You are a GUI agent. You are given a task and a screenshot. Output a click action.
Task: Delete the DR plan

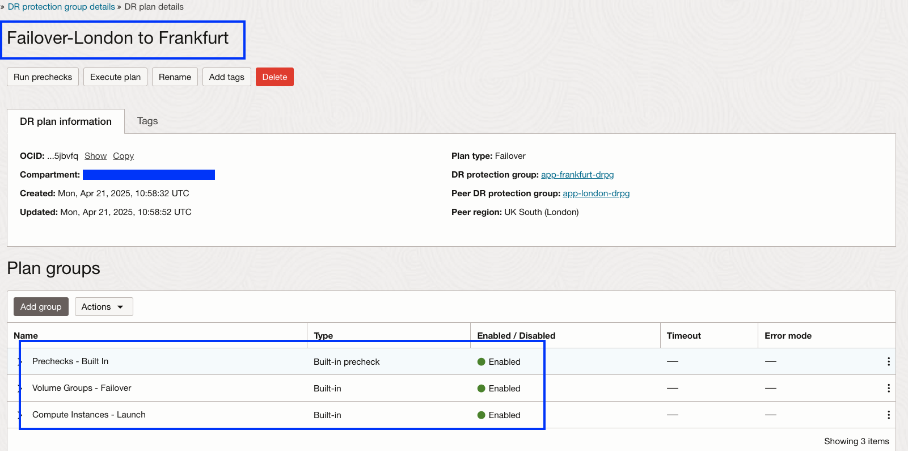[274, 77]
